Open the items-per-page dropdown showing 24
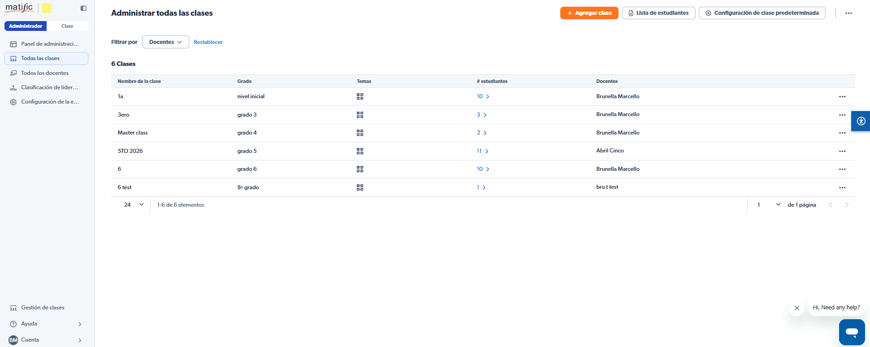The width and height of the screenshot is (870, 347). point(134,205)
